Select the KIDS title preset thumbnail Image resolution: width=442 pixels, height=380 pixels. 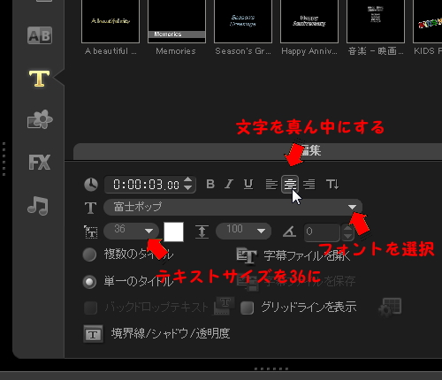pyautogui.click(x=428, y=21)
